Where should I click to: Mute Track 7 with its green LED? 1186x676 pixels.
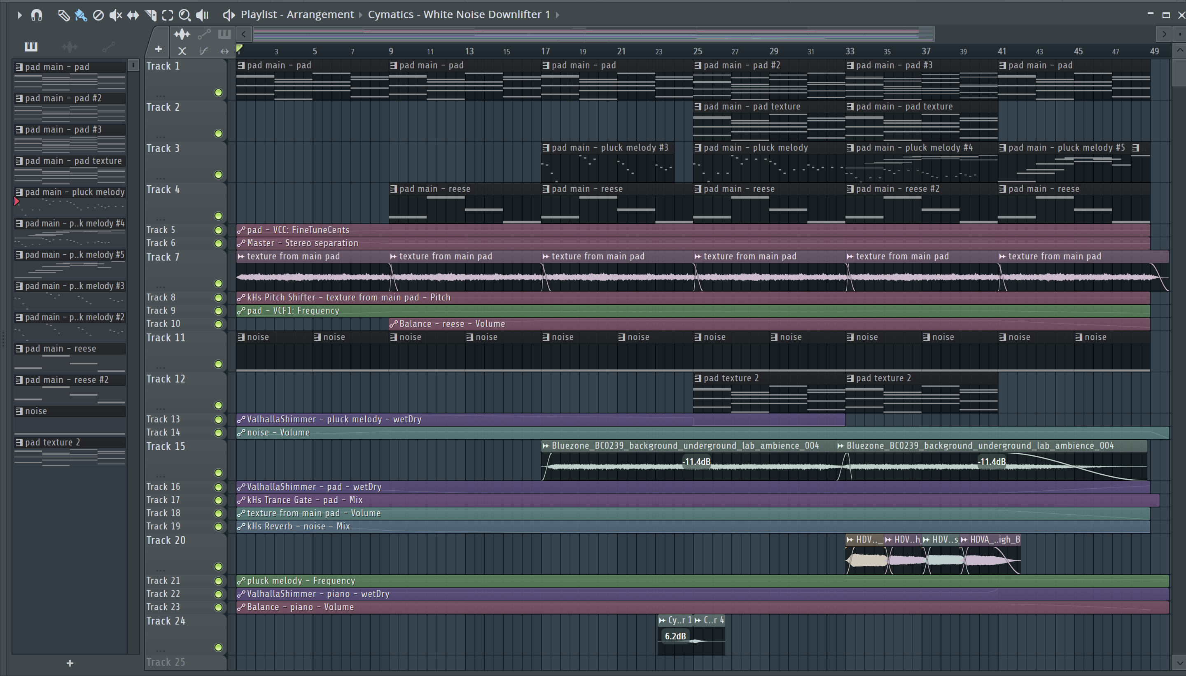218,283
